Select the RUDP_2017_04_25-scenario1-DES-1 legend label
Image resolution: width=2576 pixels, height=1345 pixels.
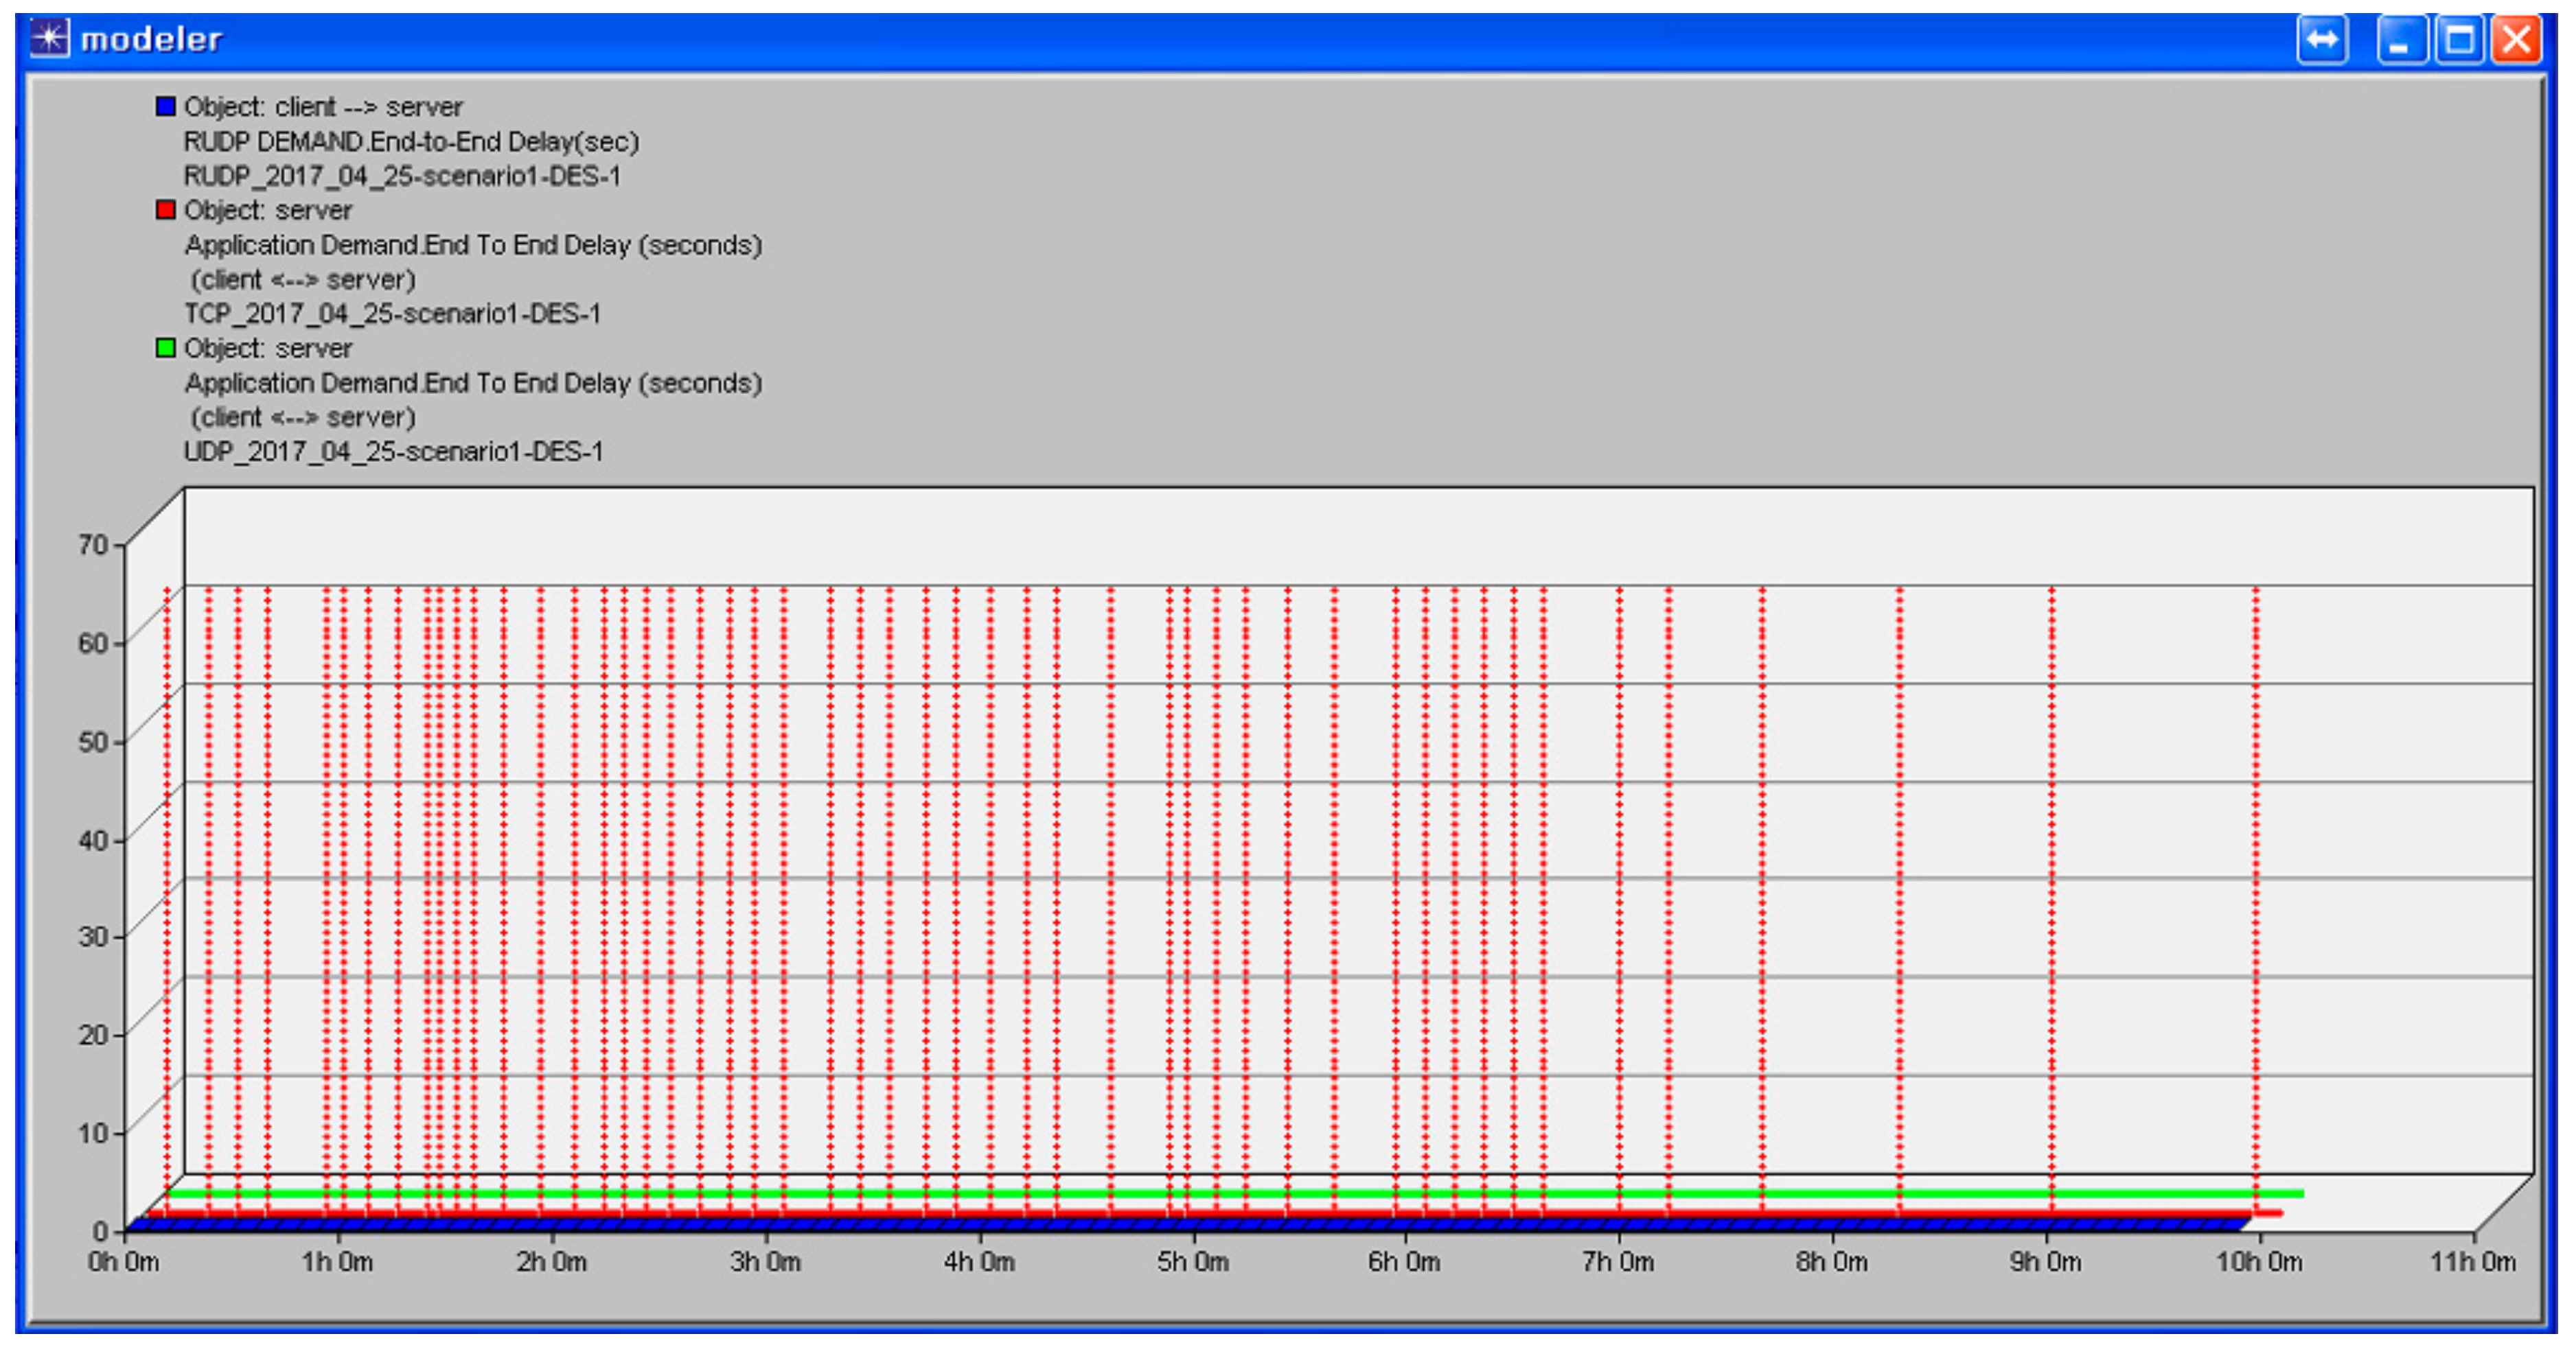402,176
